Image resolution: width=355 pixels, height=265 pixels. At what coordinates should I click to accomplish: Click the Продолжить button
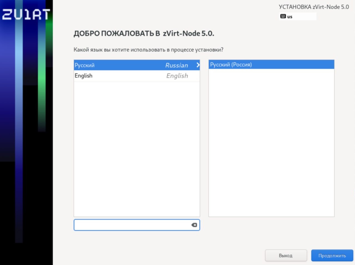332,256
